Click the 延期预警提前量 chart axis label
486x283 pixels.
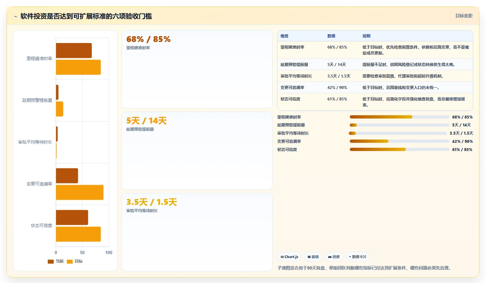coord(37,100)
